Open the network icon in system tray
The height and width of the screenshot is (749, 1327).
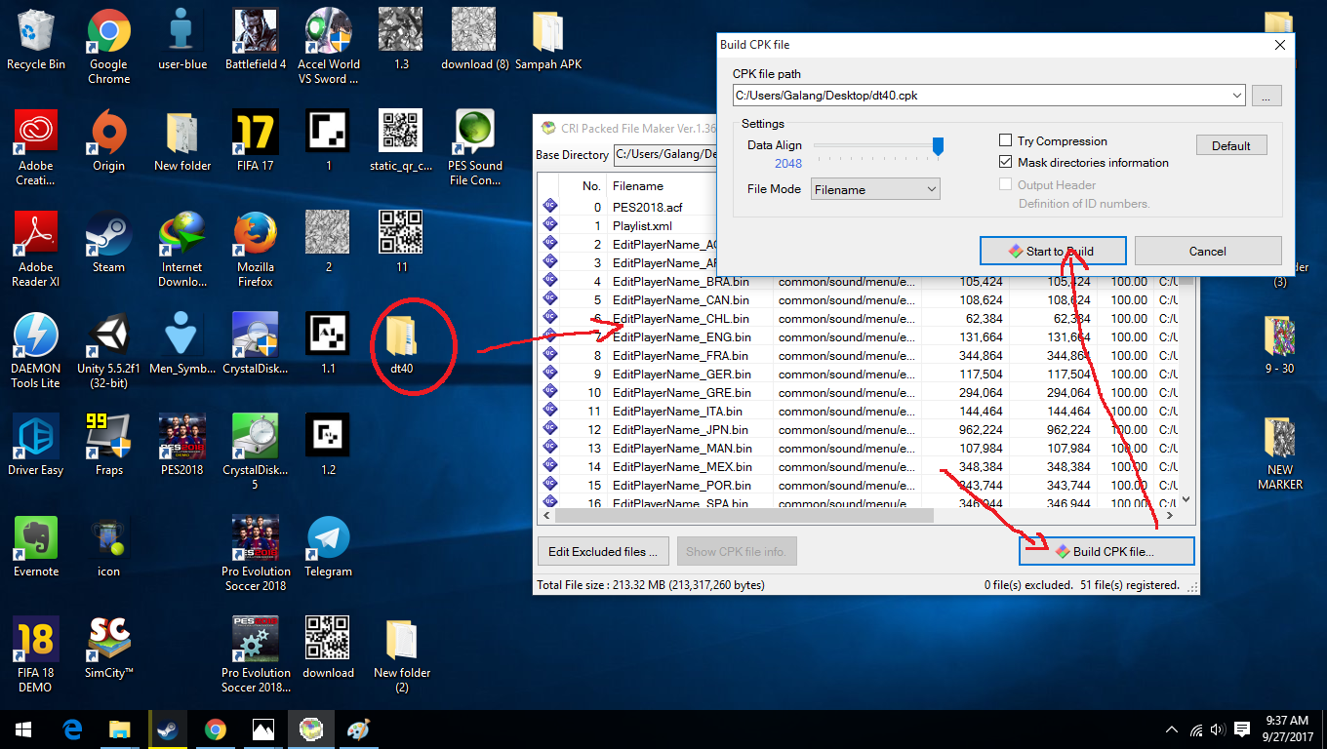(x=1196, y=729)
